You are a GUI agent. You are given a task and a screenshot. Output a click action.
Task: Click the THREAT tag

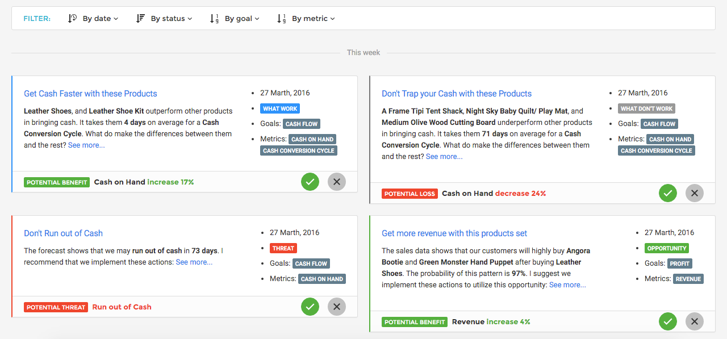click(283, 248)
